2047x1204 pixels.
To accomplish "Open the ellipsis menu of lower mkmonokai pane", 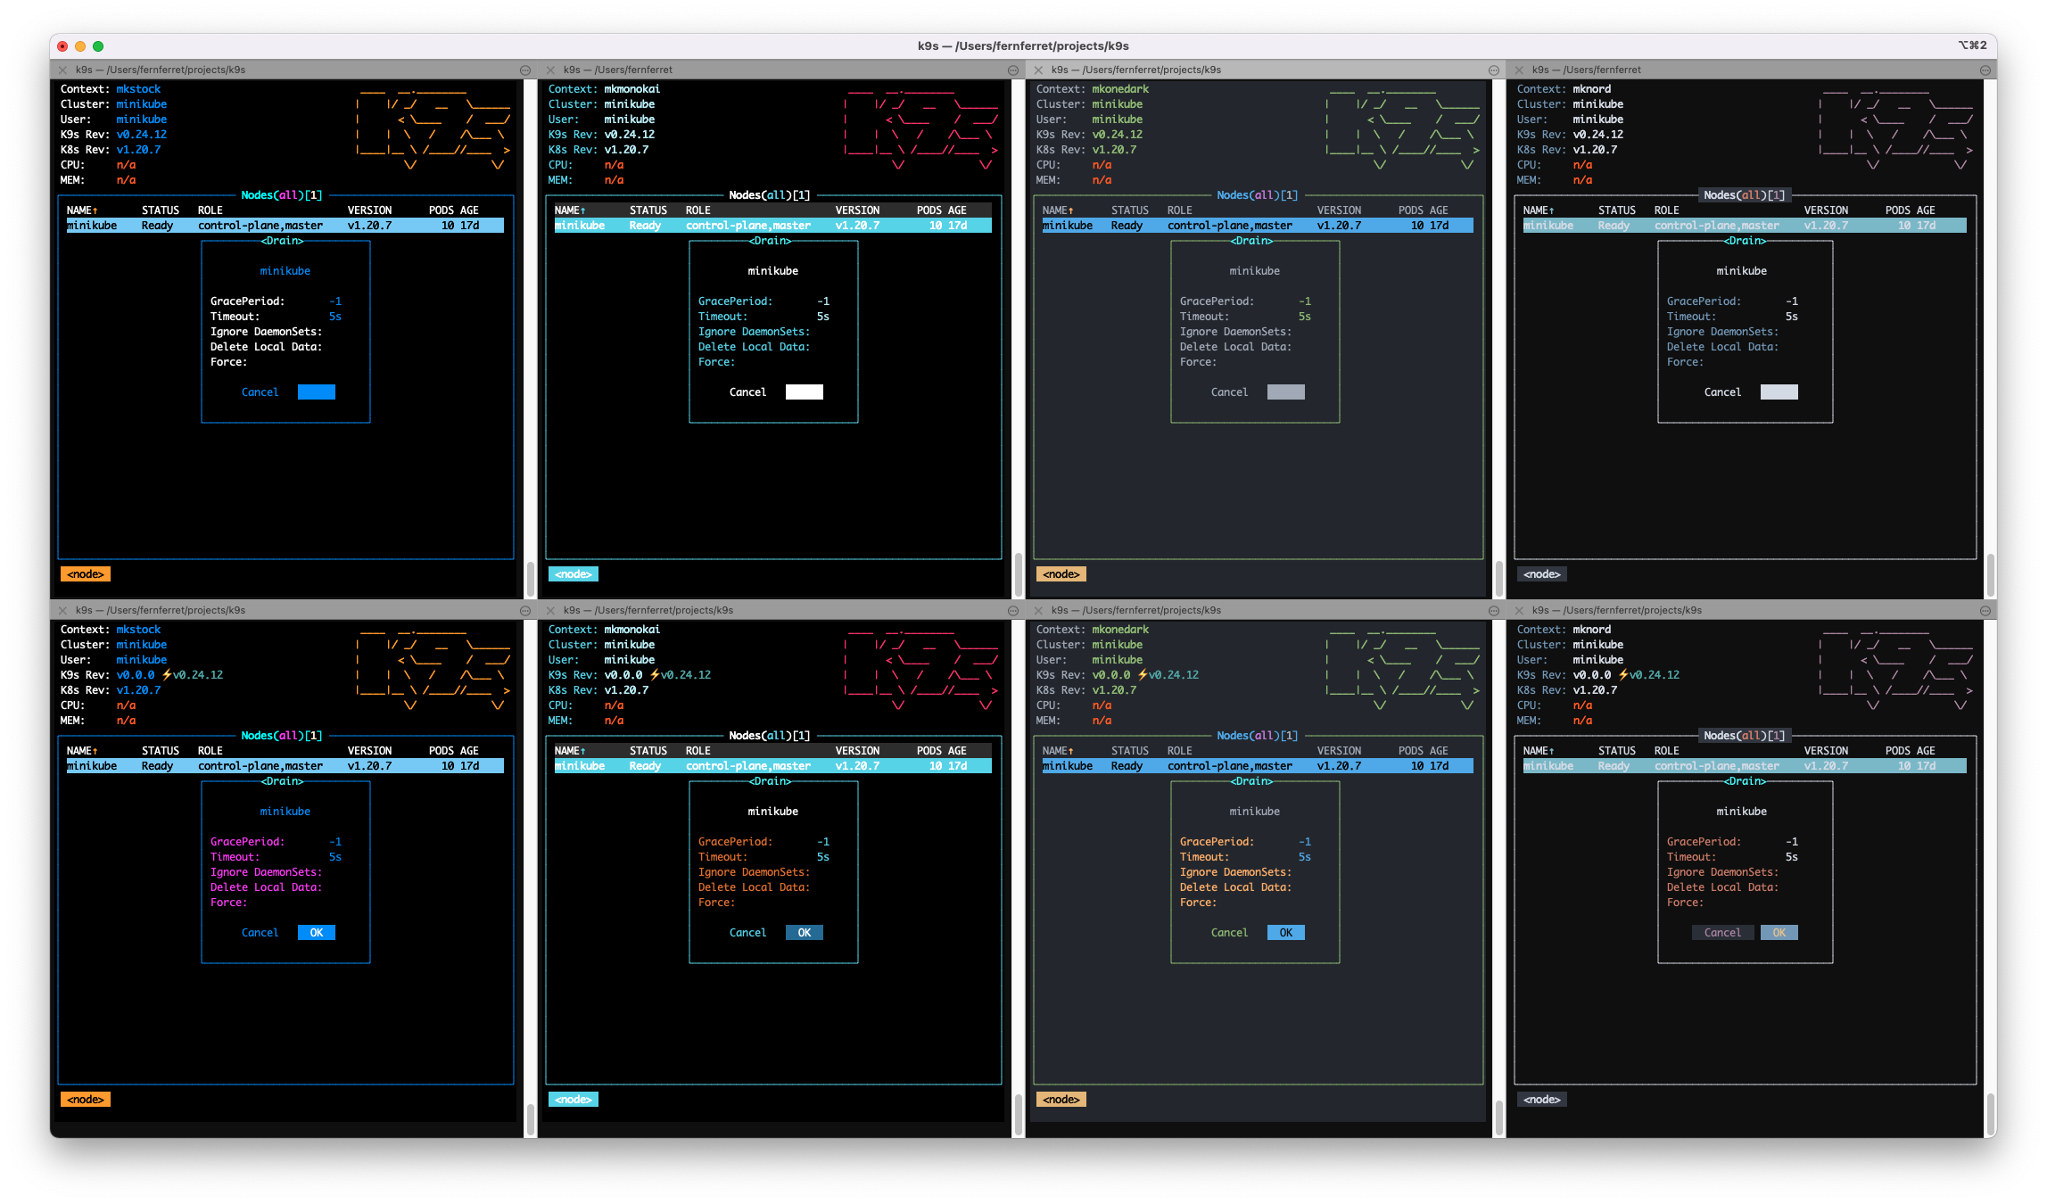I will pyautogui.click(x=1013, y=611).
